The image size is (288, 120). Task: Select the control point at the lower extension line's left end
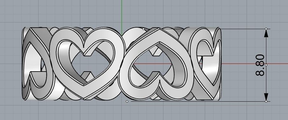point(127,101)
